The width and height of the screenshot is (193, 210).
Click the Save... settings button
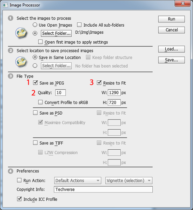172,60
